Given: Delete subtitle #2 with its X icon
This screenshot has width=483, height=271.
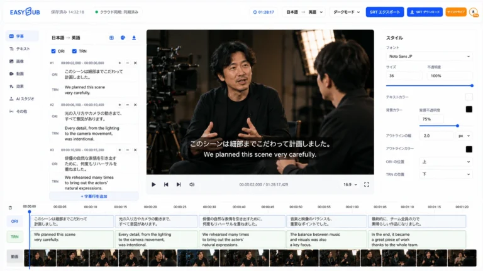Looking at the screenshot, I should point(135,105).
